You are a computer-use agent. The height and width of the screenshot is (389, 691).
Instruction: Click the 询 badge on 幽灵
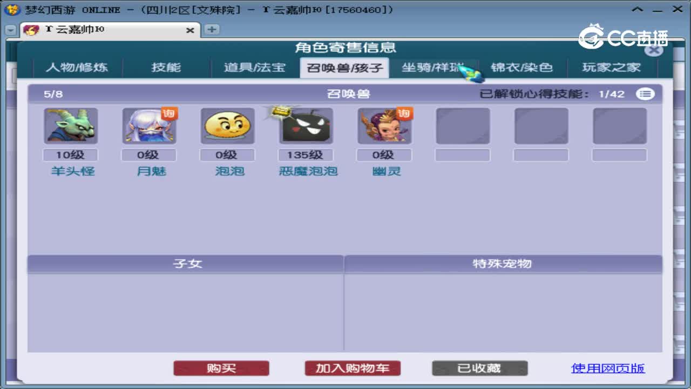click(404, 113)
